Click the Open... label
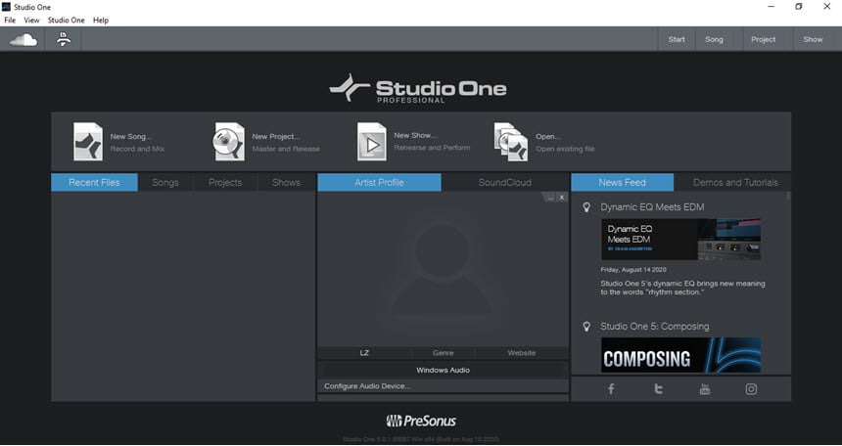 pyautogui.click(x=547, y=136)
